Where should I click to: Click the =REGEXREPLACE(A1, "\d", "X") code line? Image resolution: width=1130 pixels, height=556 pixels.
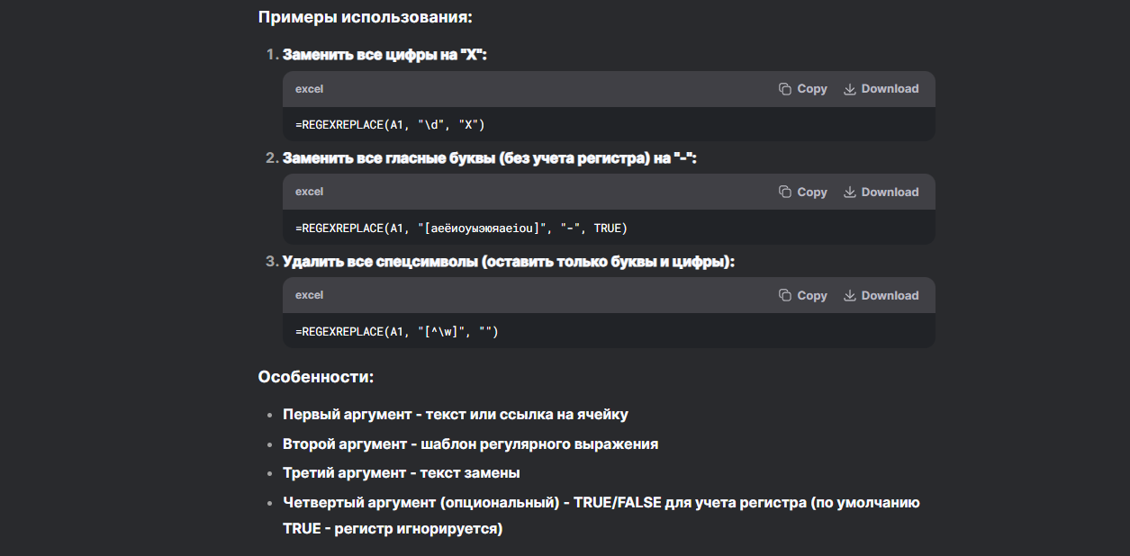pos(390,125)
